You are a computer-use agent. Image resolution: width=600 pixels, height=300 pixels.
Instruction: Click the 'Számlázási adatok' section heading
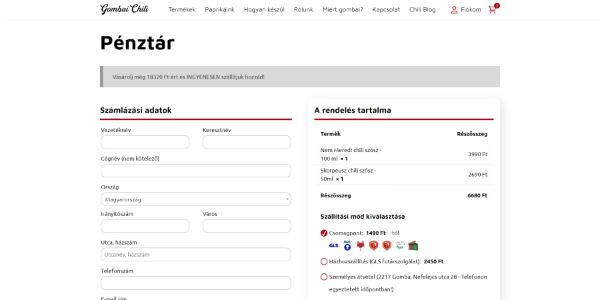(x=136, y=111)
